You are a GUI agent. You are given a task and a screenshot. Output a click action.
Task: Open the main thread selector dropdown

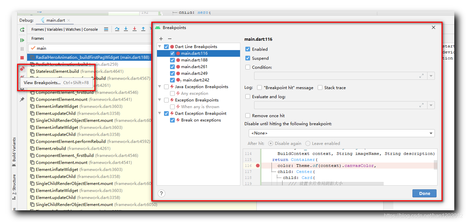tap(90, 48)
